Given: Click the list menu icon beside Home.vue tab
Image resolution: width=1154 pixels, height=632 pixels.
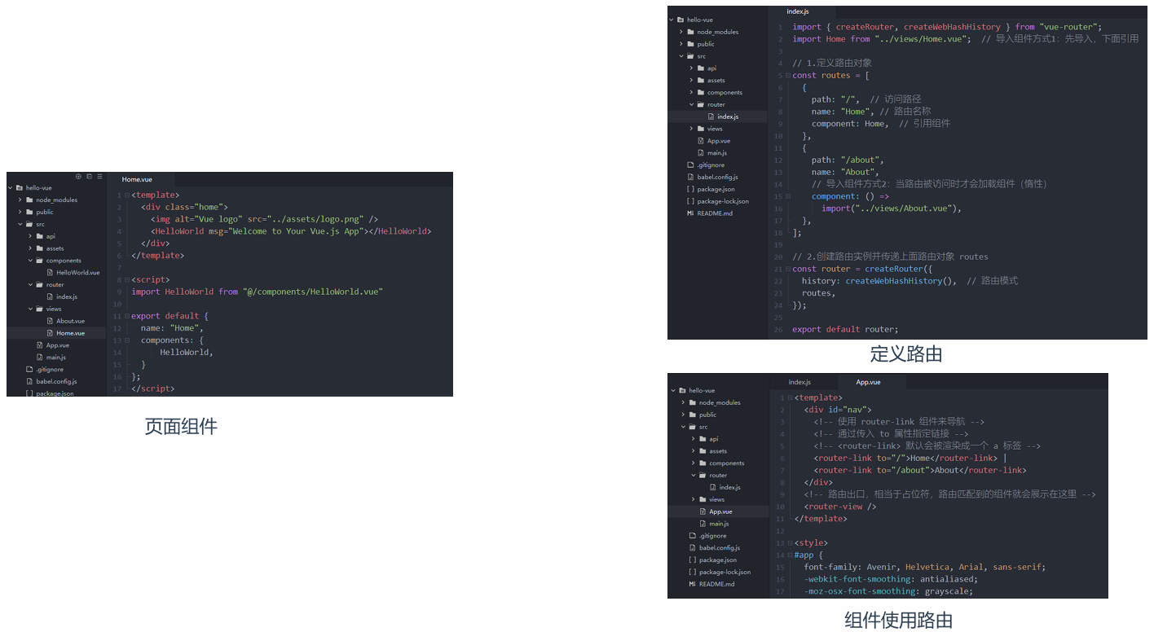Looking at the screenshot, I should [x=100, y=176].
